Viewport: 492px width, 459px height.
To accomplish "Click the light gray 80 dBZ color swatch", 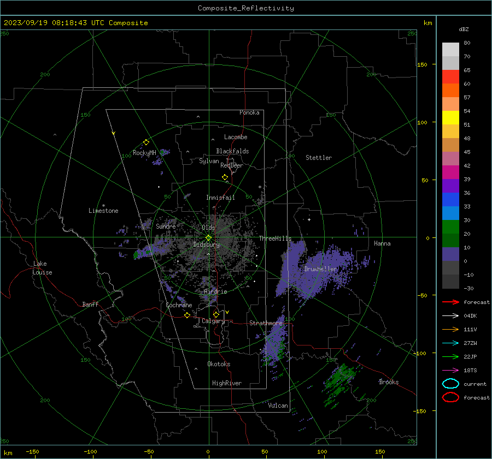I will (450, 50).
